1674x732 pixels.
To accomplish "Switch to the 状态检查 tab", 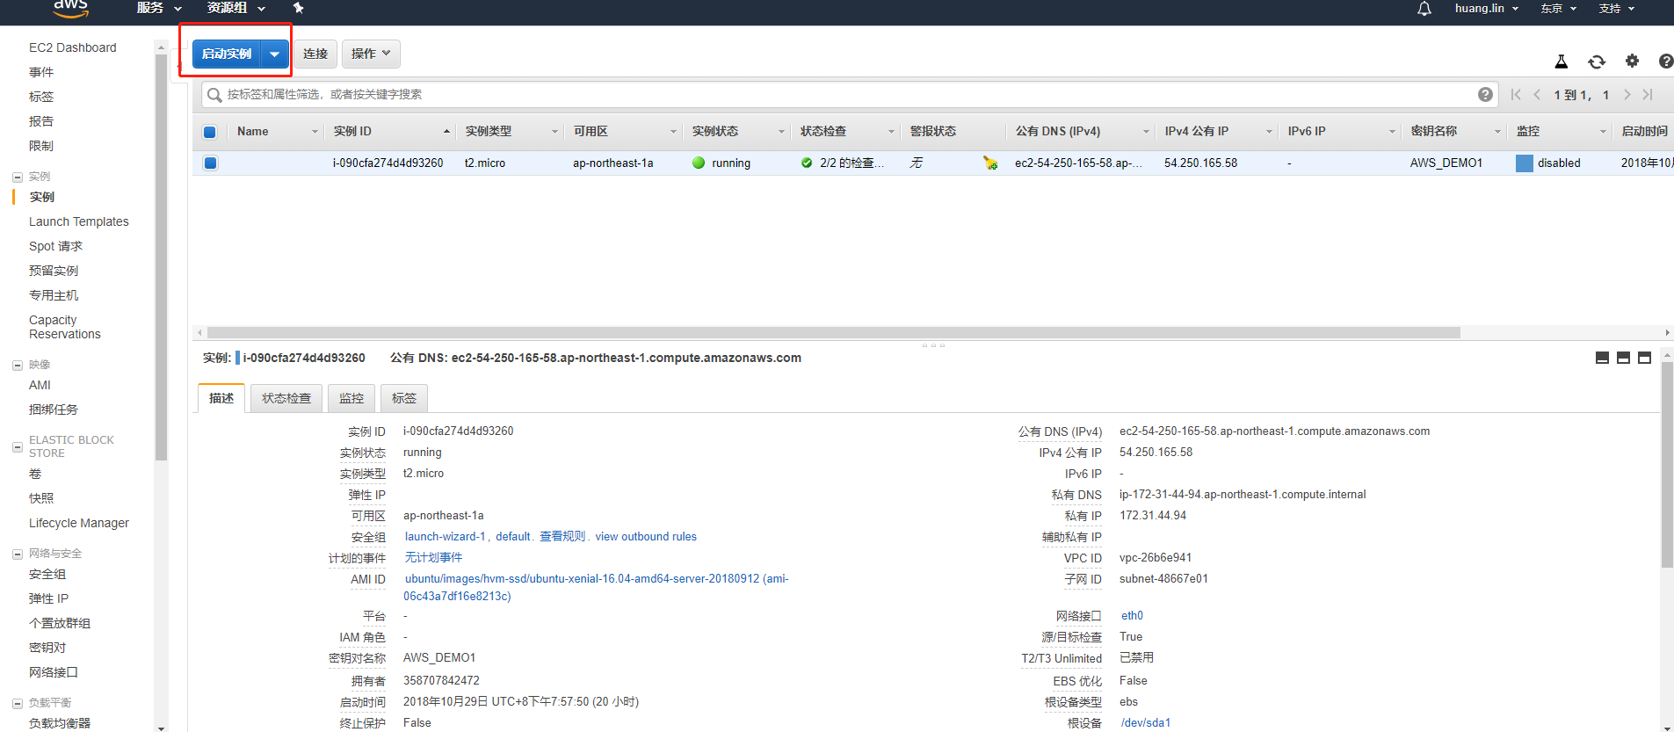I will [286, 398].
